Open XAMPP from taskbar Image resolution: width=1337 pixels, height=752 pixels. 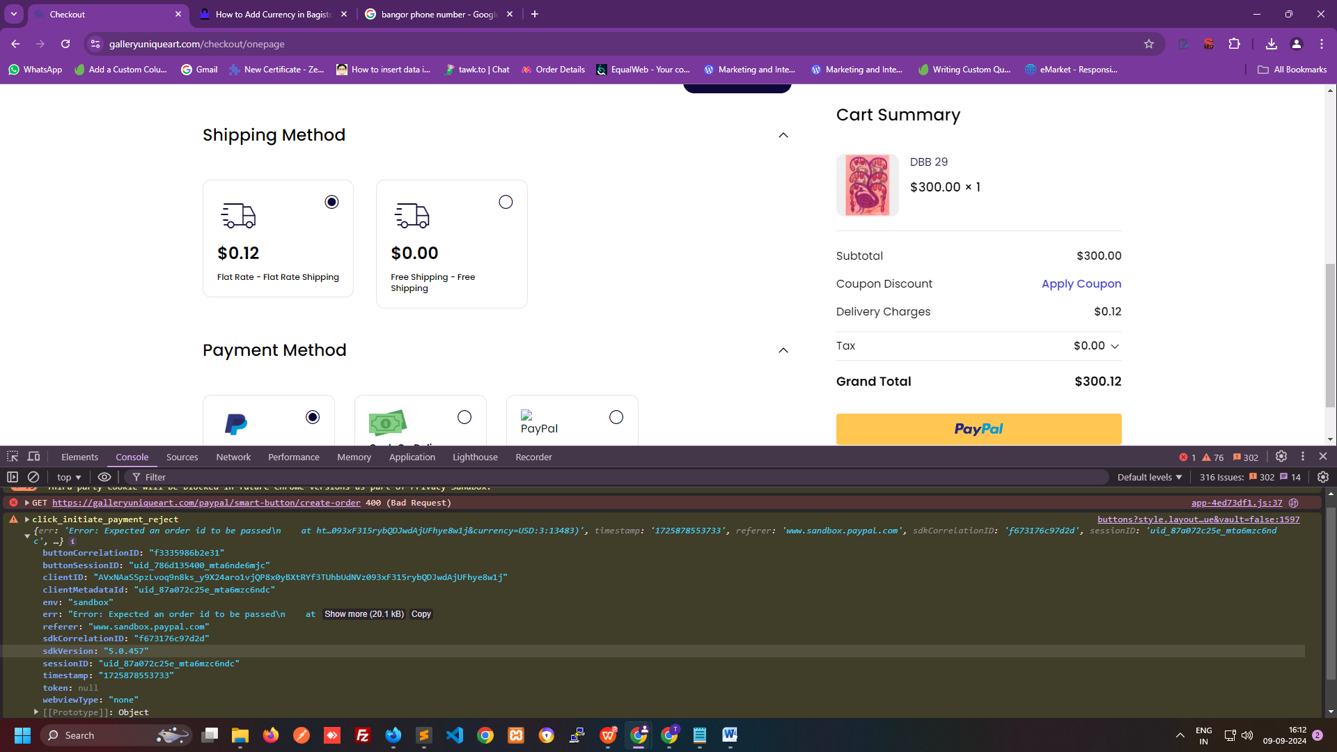pyautogui.click(x=516, y=735)
